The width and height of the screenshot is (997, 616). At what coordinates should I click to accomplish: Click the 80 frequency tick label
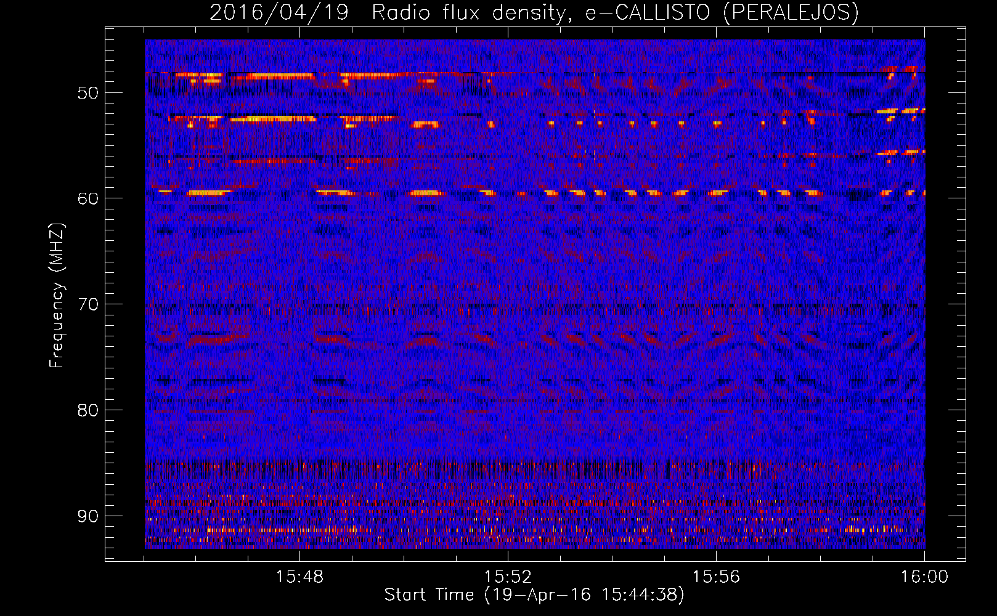point(87,410)
